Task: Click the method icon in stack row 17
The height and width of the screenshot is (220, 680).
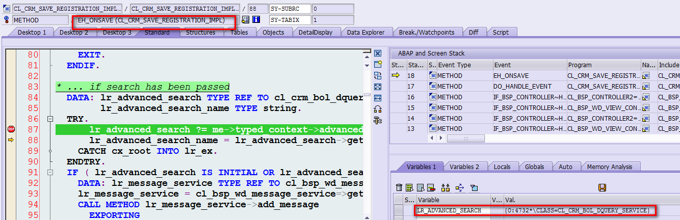Action: (432, 87)
